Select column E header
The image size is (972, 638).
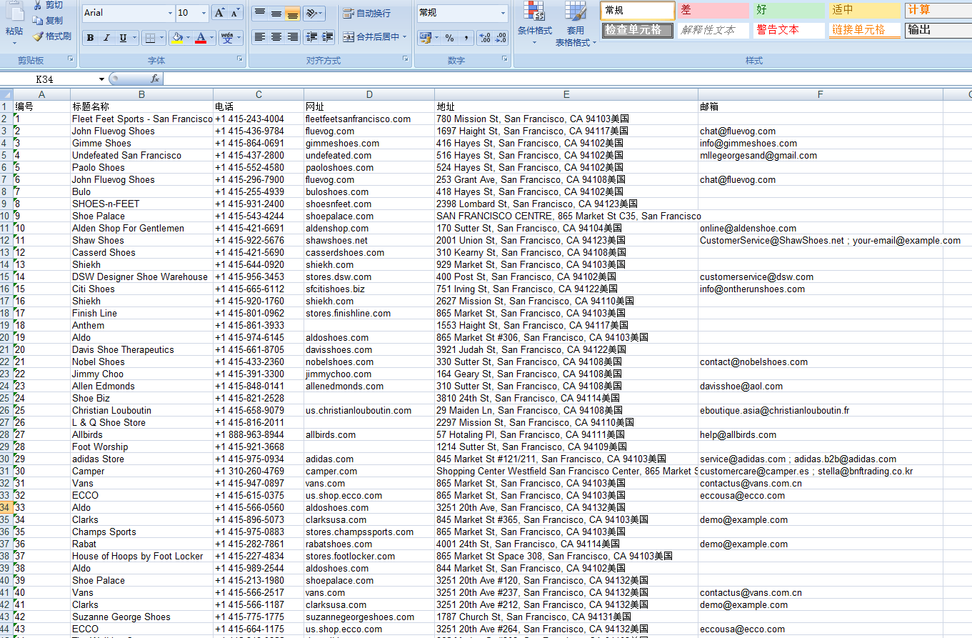566,94
